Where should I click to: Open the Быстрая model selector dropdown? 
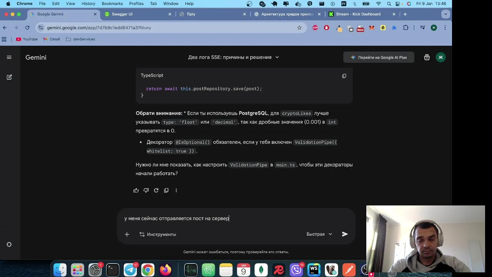[x=319, y=234]
